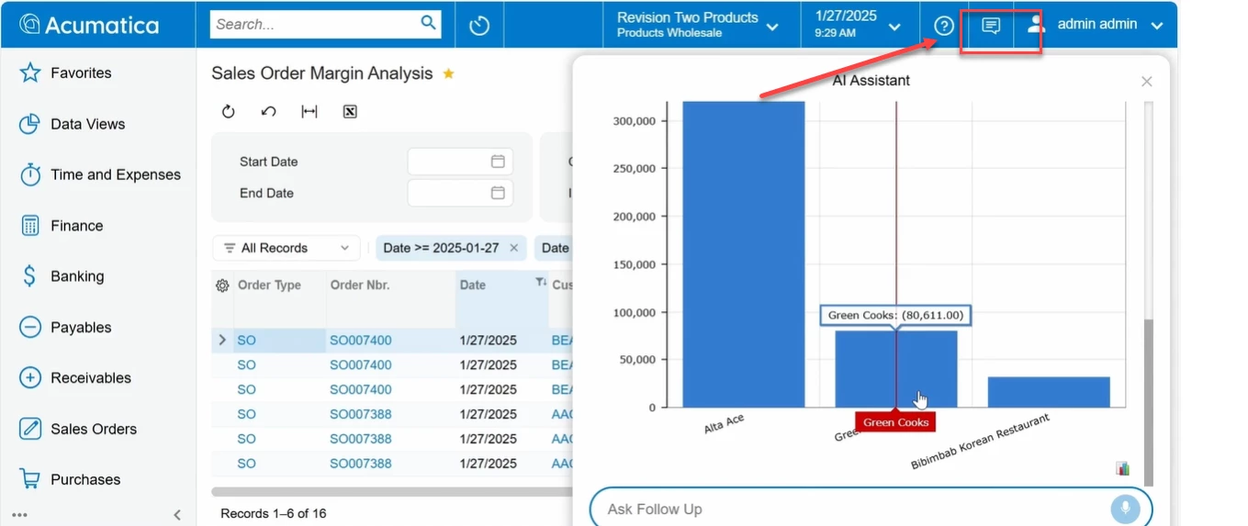
Task: Collapse the left navigation sidebar
Action: pos(177,515)
